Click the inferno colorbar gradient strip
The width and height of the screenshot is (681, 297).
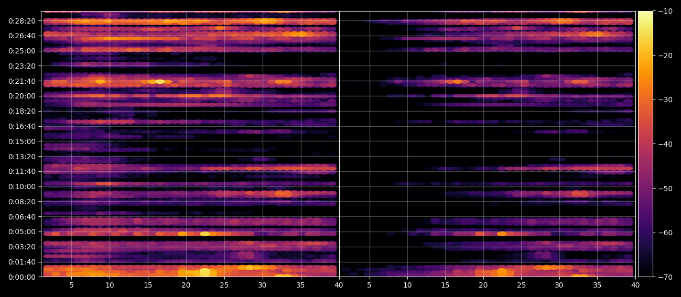coord(645,144)
